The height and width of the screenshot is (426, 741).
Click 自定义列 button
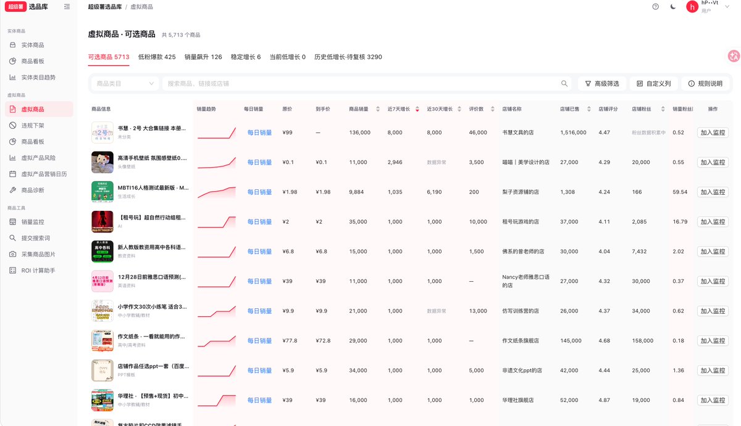coord(654,83)
